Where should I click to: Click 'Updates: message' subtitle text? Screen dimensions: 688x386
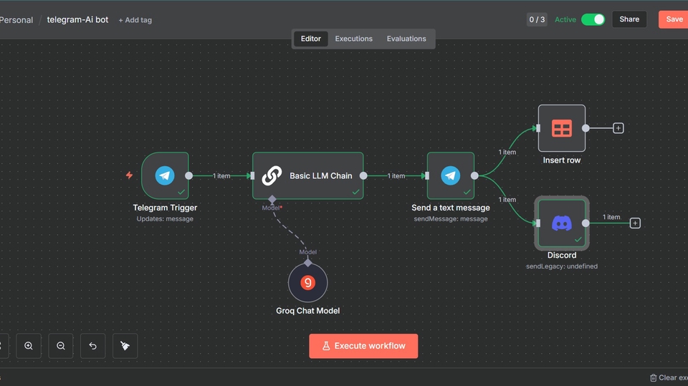(165, 219)
